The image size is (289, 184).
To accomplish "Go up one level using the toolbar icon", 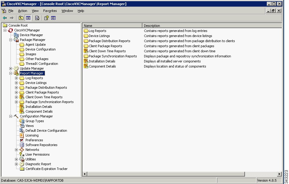I will pyautogui.click(x=21, y=18).
